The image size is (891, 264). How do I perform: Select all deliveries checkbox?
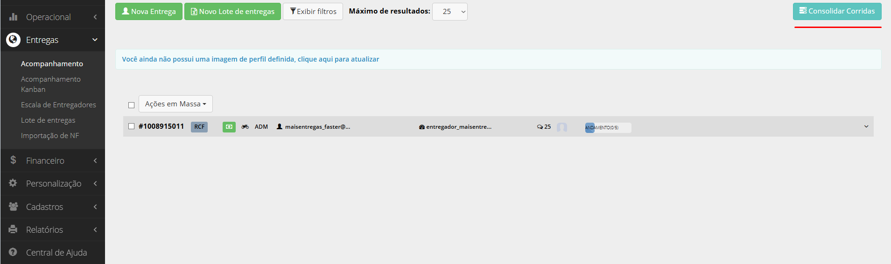pyautogui.click(x=131, y=105)
